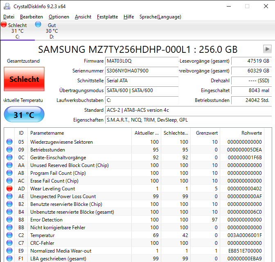This screenshot has height=262, width=275.
Task: Click the Firmware field MAT03L0Q
Action: (142, 61)
